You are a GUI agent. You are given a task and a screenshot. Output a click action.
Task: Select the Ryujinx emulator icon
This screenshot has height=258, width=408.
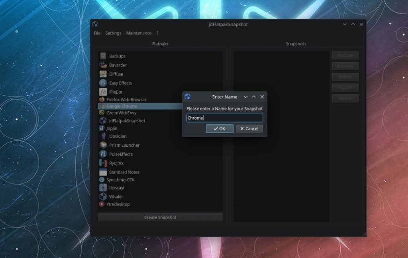click(x=103, y=163)
